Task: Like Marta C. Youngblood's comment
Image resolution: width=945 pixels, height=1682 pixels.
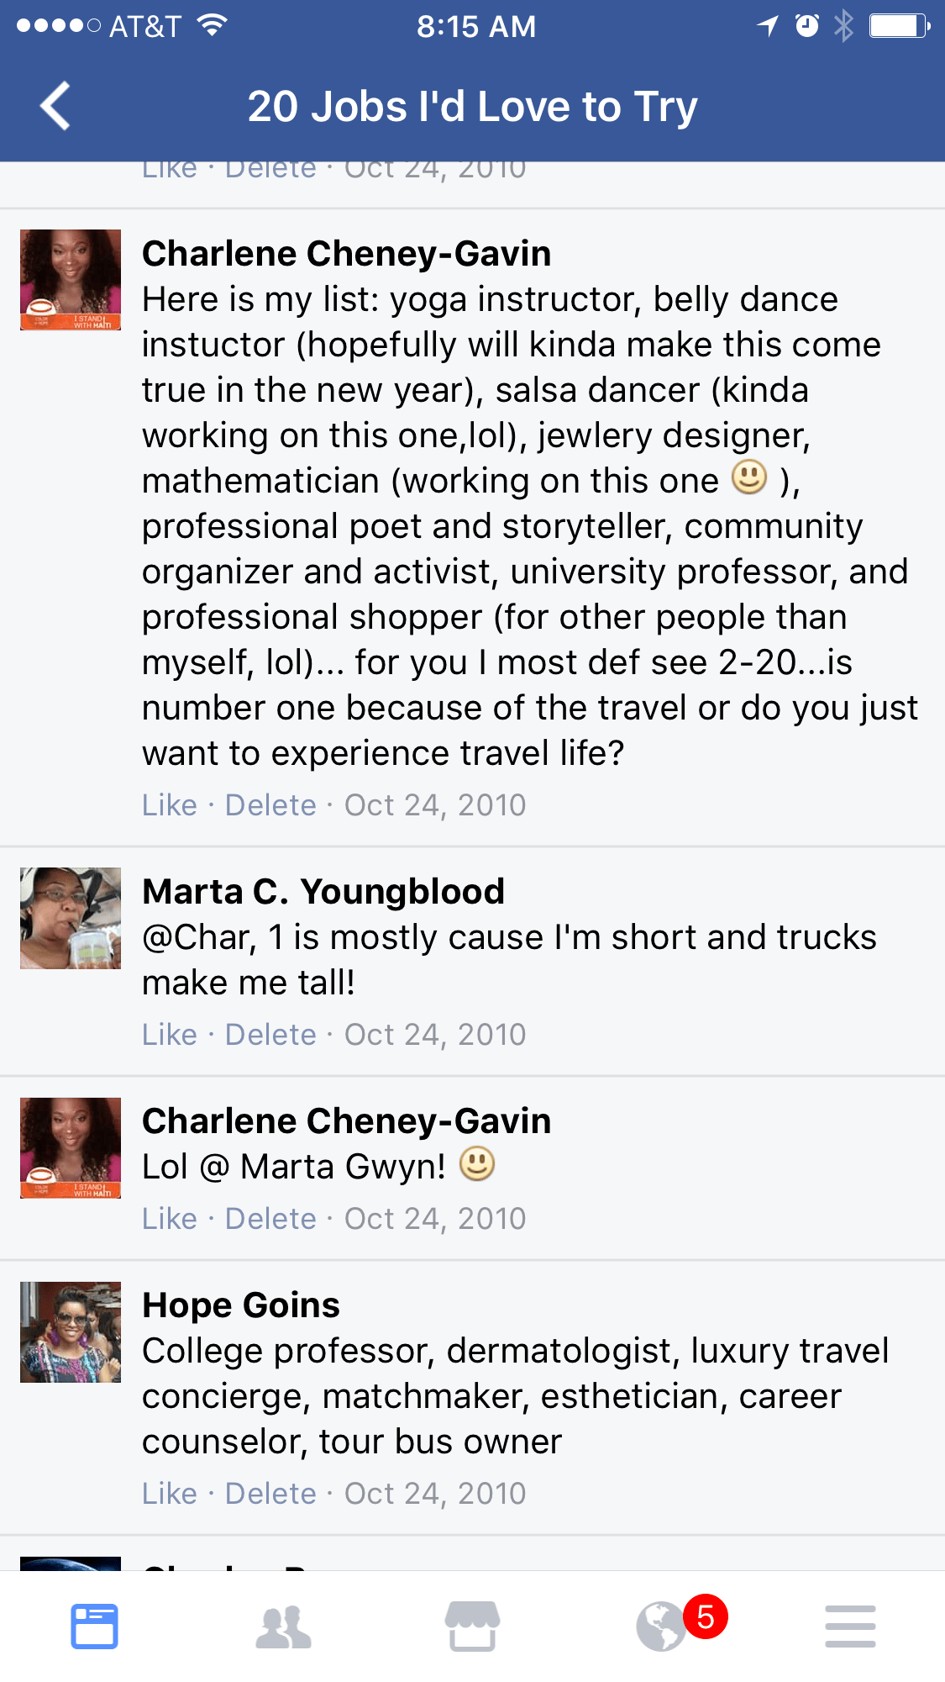Action: coord(169,1035)
